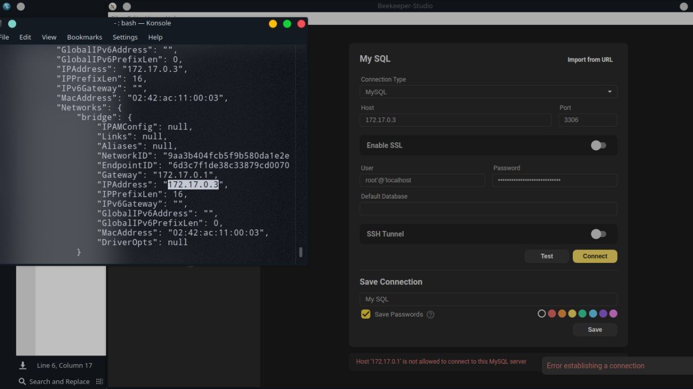Click the Konsole window title bash — Konsole

[x=142, y=24]
